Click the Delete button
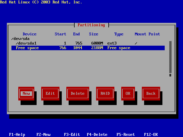Image resolution: width=183 pixels, height=137 pixels. [78, 94]
